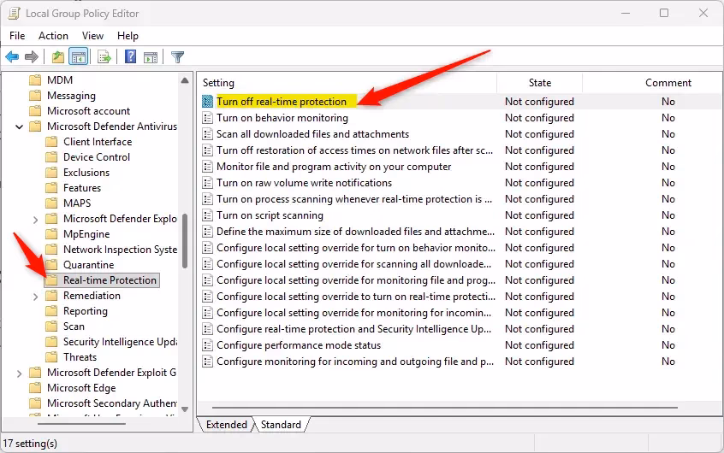
Task: Select the Quarantine folder in tree
Action: pyautogui.click(x=88, y=265)
